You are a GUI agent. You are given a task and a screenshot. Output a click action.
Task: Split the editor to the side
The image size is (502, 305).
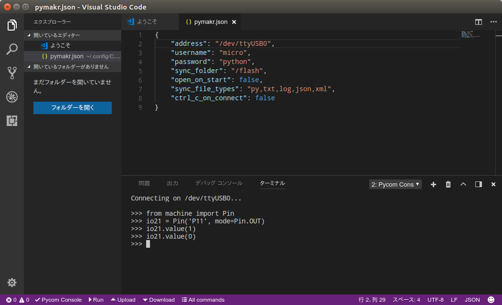click(478, 22)
